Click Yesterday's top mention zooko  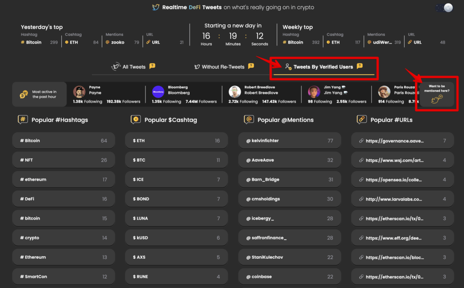pos(122,42)
